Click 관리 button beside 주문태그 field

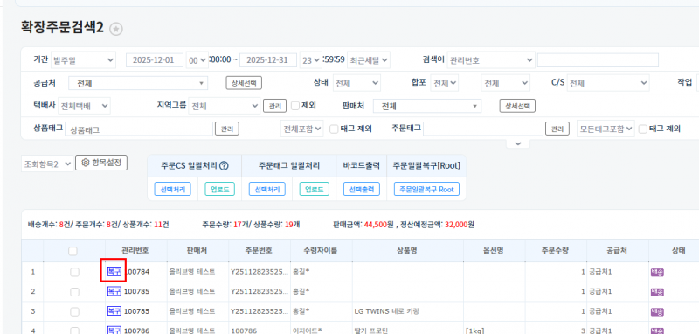pos(557,129)
